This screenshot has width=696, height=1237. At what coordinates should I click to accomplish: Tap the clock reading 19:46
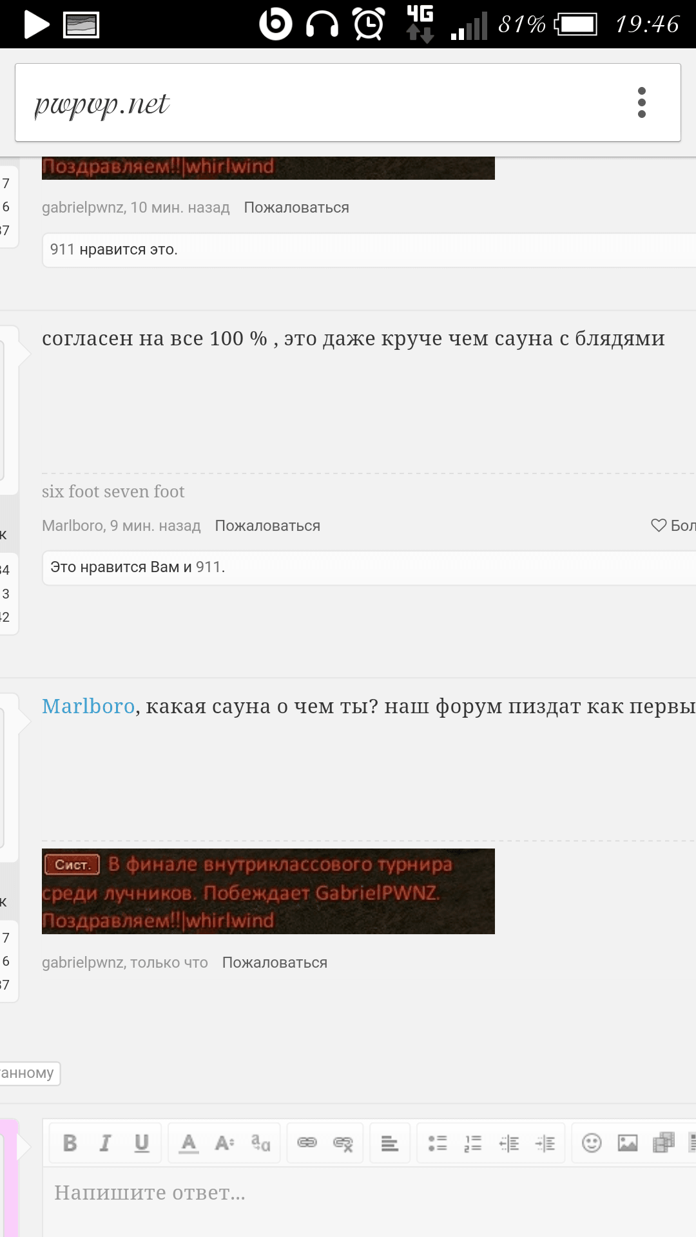point(647,24)
